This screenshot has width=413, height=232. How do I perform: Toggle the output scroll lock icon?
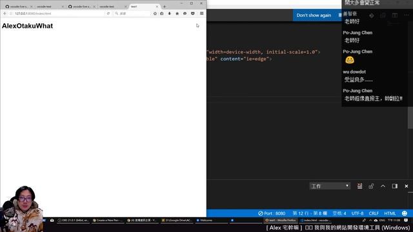371,186
